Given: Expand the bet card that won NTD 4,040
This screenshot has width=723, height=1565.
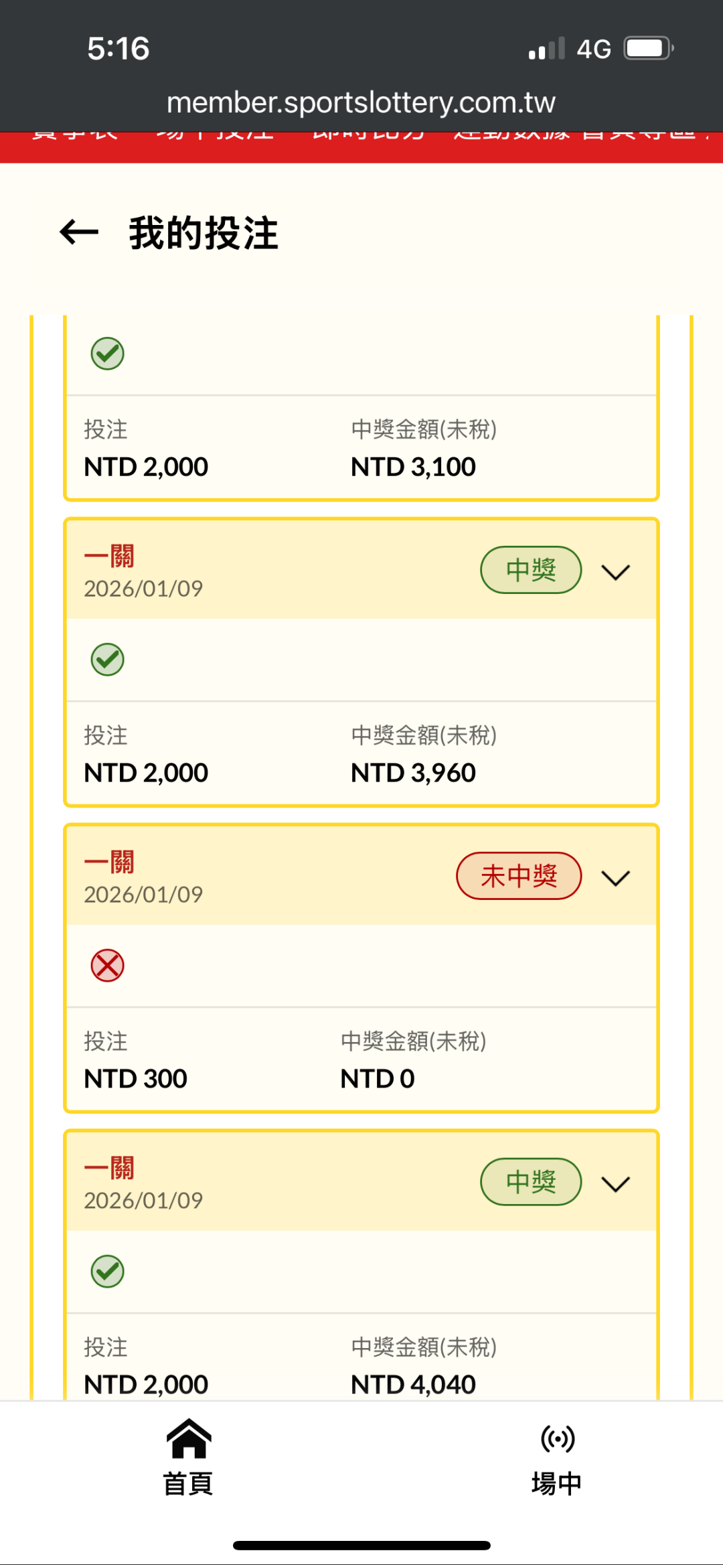Looking at the screenshot, I should (x=615, y=1184).
